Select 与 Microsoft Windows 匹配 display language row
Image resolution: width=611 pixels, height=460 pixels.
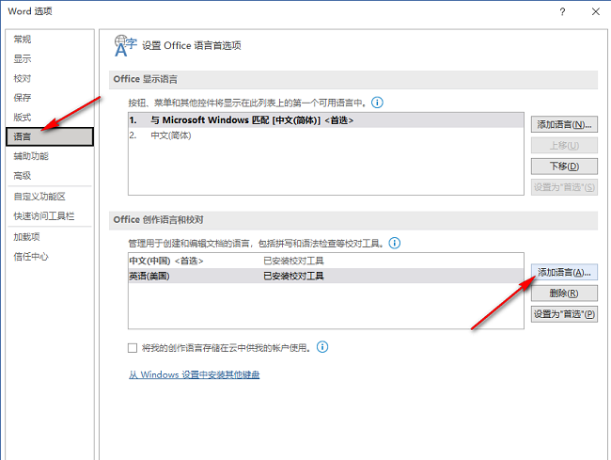coord(326,120)
